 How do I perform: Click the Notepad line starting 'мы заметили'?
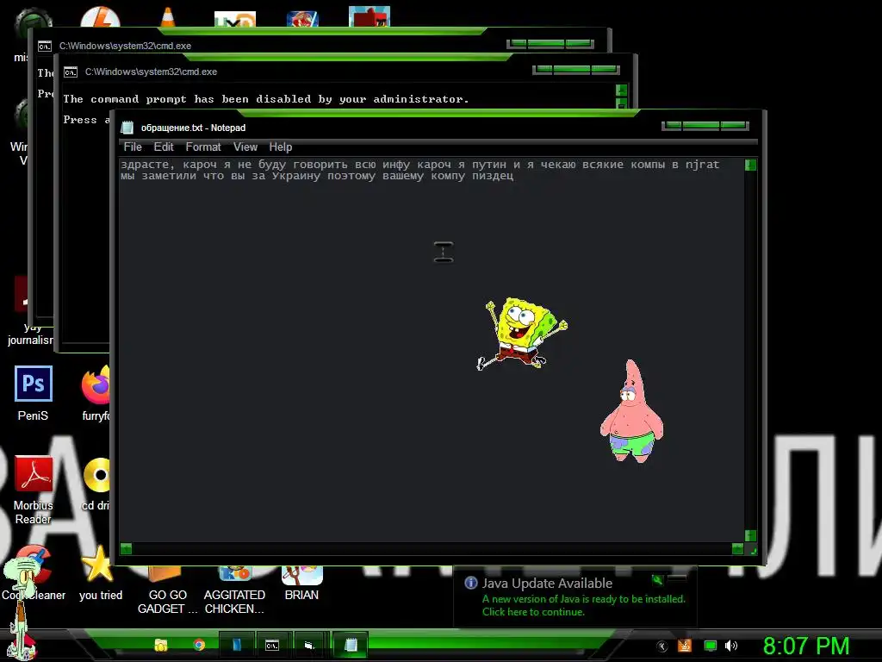click(x=317, y=176)
